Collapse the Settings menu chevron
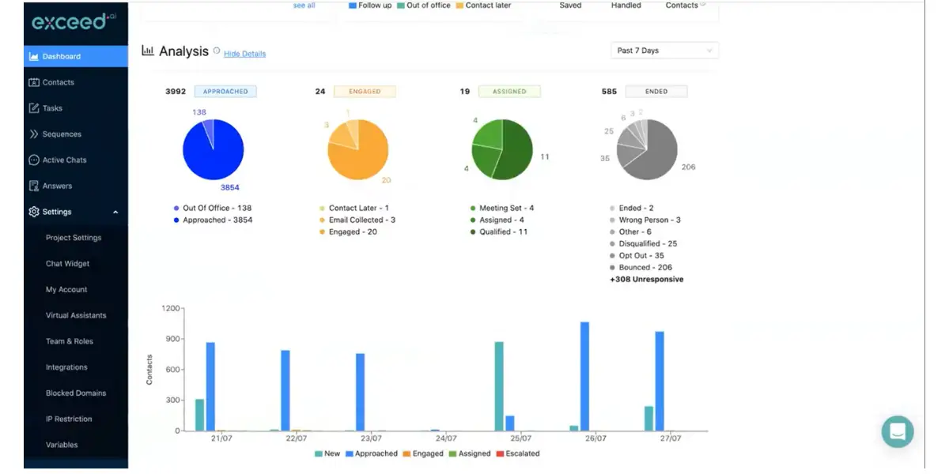The image size is (949, 474). [x=115, y=212]
